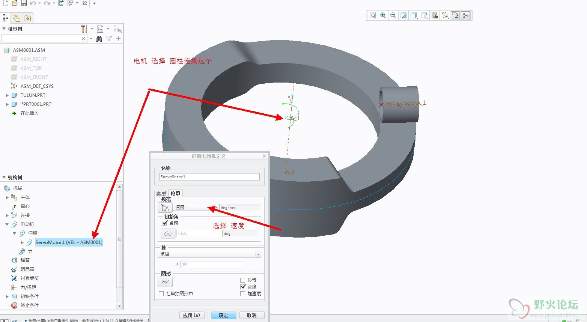Open the View Manager camera icon
Screen dimensions: 587x322
click(435, 15)
